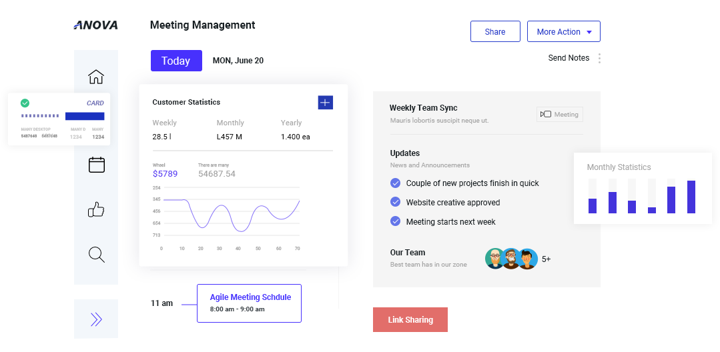Toggle 'Meeting starts next week' checkbox
The height and width of the screenshot is (352, 720).
click(x=395, y=222)
